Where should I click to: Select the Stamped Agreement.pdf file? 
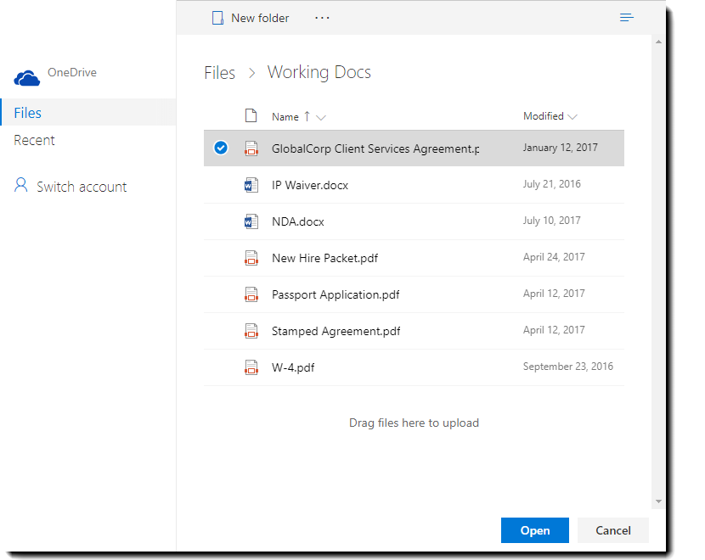coord(355,330)
